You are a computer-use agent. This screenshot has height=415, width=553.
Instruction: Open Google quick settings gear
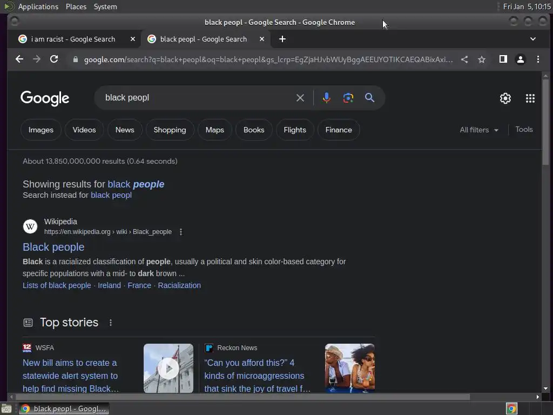pos(505,98)
